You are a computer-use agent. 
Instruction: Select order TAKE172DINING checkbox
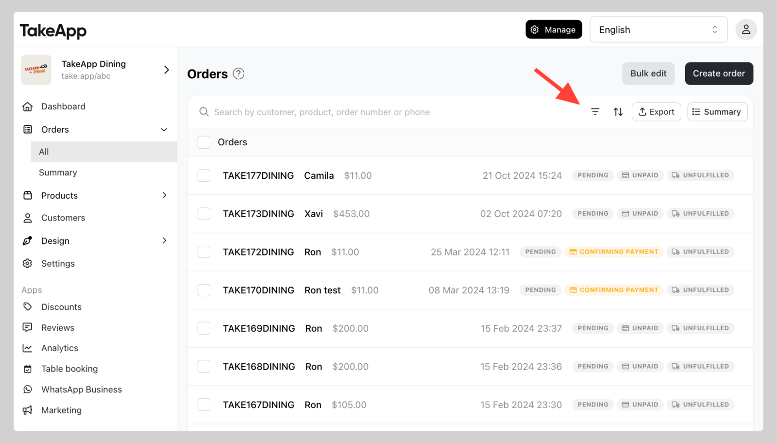click(x=204, y=252)
